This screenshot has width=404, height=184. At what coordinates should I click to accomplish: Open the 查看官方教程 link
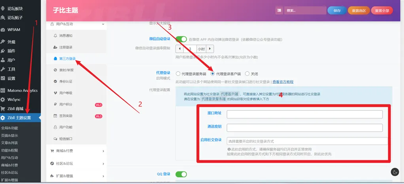(283, 82)
